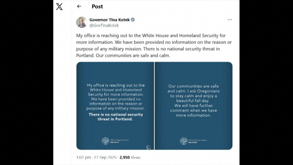Click 'Our communities are safe' image text

click(193, 86)
